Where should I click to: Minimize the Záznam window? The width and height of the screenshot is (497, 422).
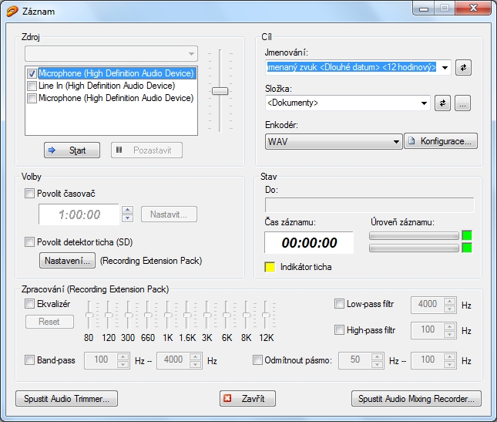tap(424, 8)
